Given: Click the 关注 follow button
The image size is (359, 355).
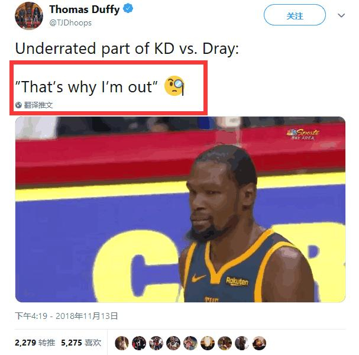Looking at the screenshot, I should pos(295,15).
